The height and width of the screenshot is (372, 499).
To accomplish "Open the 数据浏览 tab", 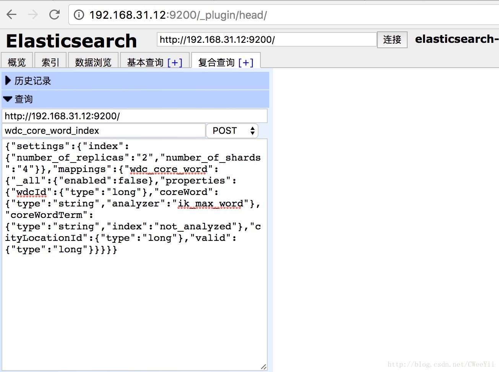I will 93,62.
